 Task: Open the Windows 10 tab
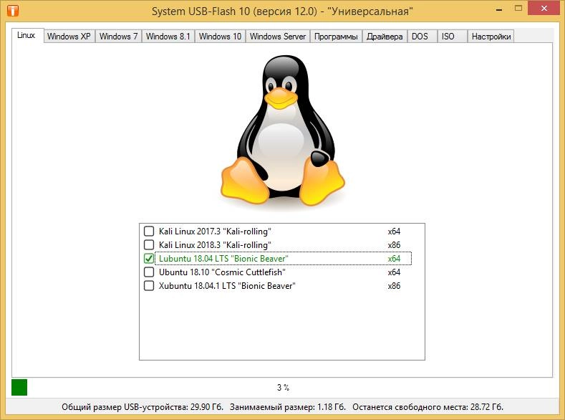pos(220,37)
